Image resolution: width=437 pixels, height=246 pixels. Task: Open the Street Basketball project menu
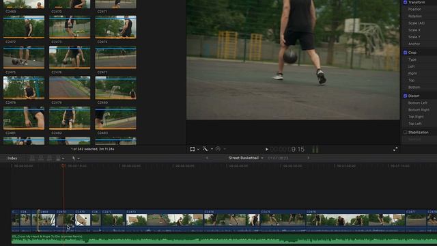pos(246,158)
